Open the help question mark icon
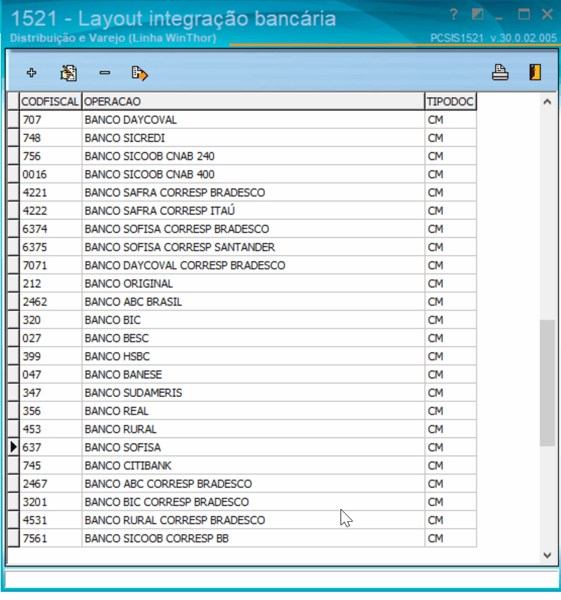Screen dimensions: 561x600 click(x=454, y=15)
